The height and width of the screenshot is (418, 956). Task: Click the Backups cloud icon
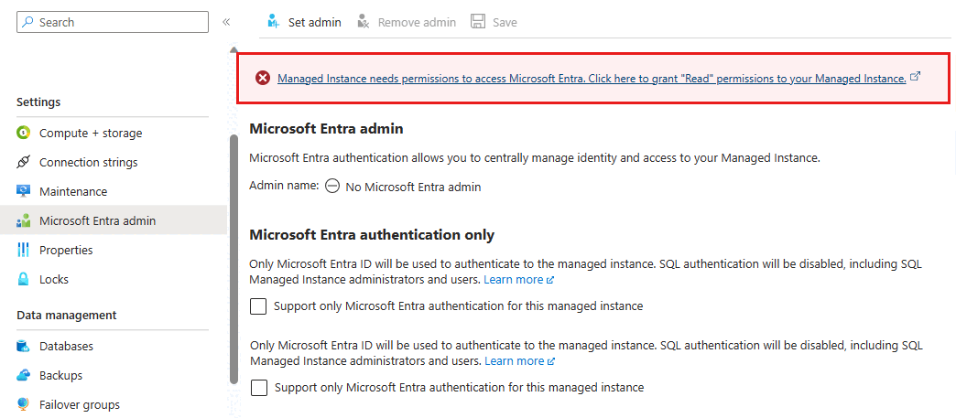point(24,375)
